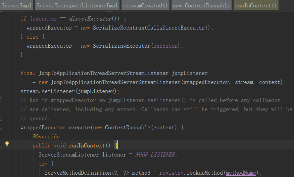The height and width of the screenshot is (177, 294).
Task: Click the @Override annotation
Action: click(46, 136)
